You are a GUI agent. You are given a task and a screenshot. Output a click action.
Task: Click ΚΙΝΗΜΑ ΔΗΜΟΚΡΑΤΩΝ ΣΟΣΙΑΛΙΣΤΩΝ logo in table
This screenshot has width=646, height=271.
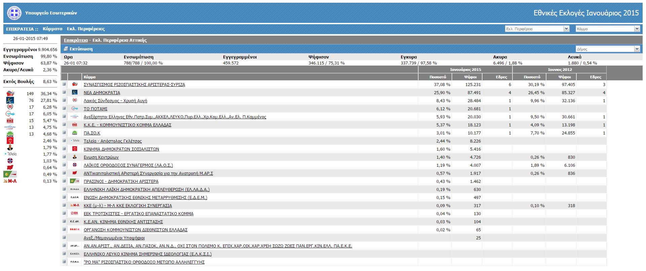75,149
